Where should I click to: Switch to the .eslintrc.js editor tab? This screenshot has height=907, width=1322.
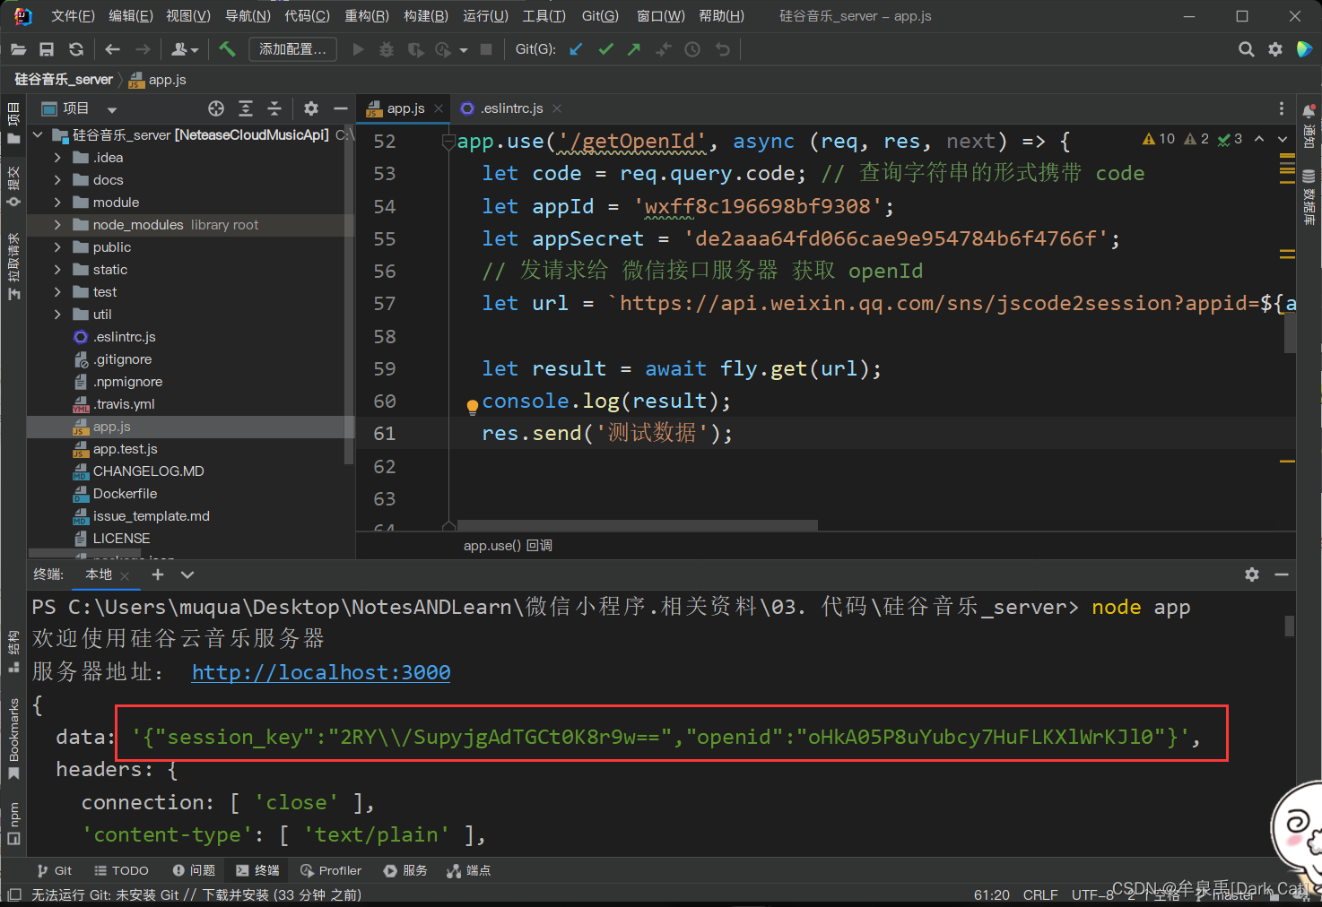pyautogui.click(x=511, y=108)
